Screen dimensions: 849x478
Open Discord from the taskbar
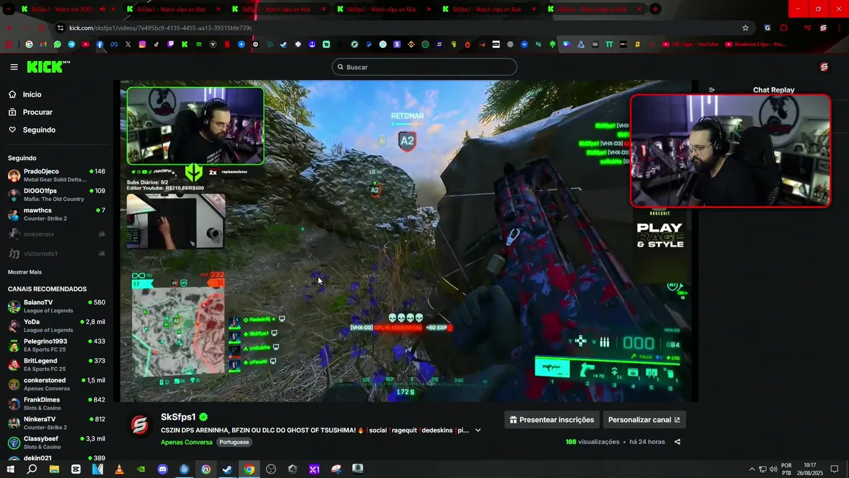pos(163,469)
